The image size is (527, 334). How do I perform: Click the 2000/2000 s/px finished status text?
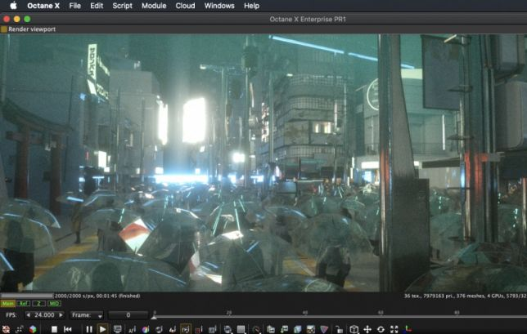[97, 296]
